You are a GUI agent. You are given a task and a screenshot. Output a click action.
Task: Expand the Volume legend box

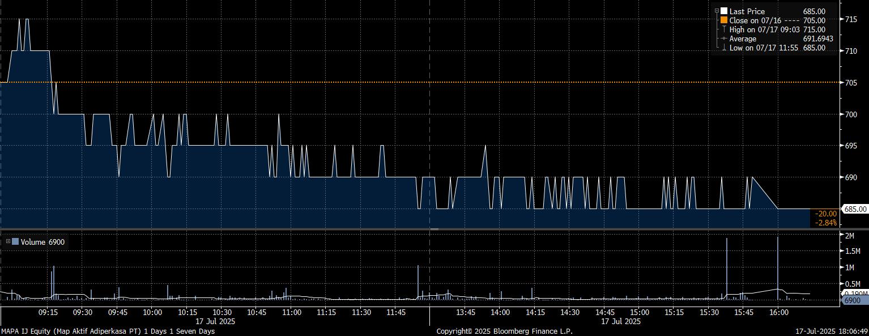[x=8, y=242]
